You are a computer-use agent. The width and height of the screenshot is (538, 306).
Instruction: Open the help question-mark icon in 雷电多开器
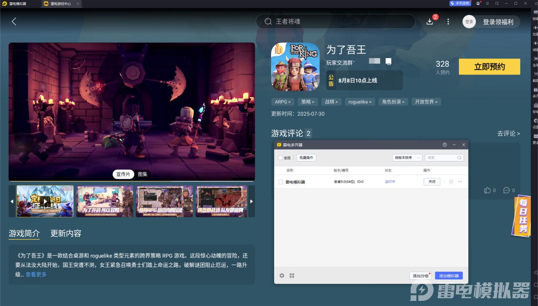pos(445,145)
